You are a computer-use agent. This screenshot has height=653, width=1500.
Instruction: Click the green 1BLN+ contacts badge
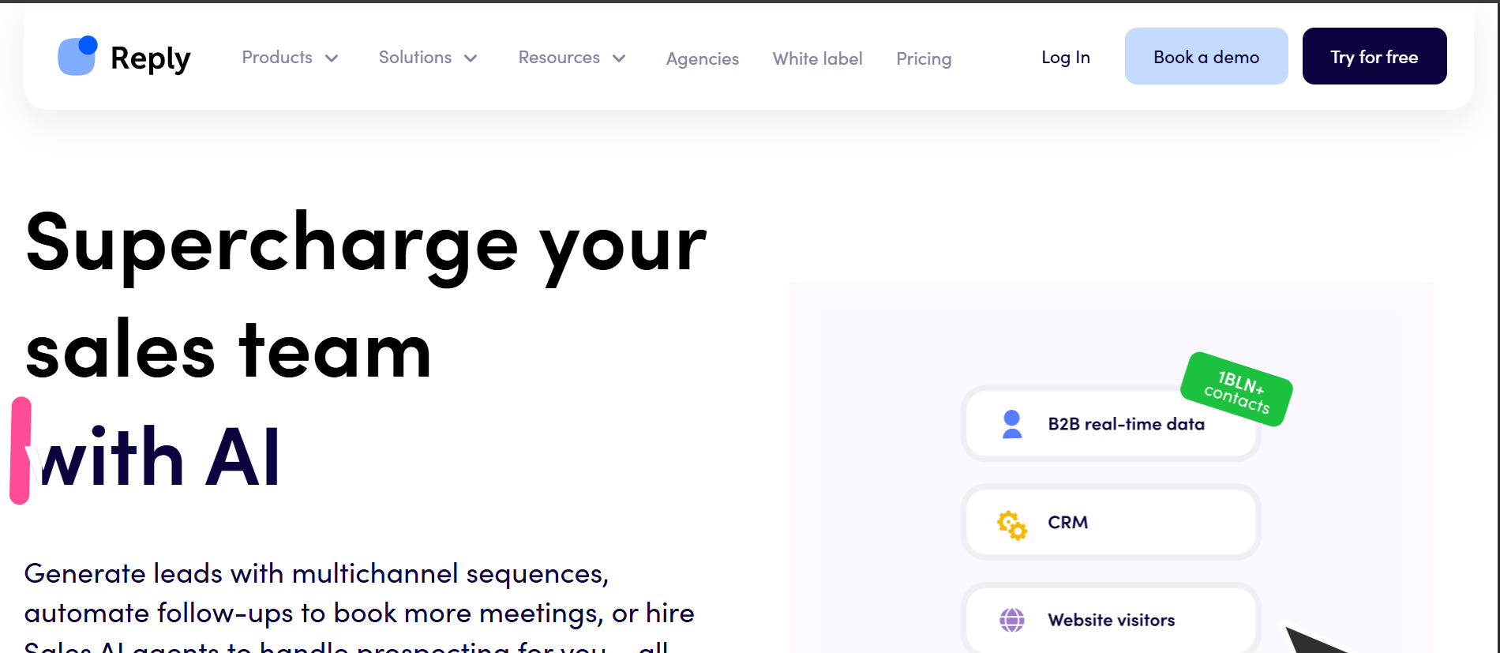pyautogui.click(x=1236, y=389)
